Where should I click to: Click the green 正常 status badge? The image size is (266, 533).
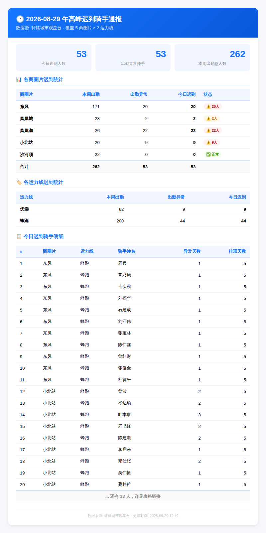coord(212,155)
